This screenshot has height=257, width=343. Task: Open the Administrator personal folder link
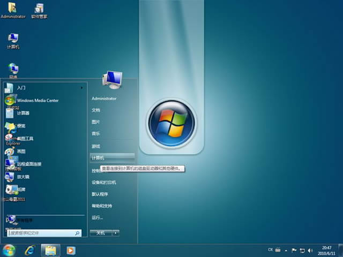pyautogui.click(x=104, y=99)
